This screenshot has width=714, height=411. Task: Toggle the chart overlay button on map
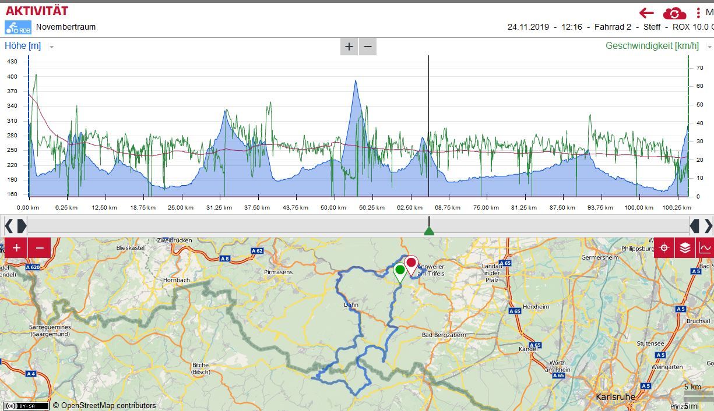click(705, 247)
